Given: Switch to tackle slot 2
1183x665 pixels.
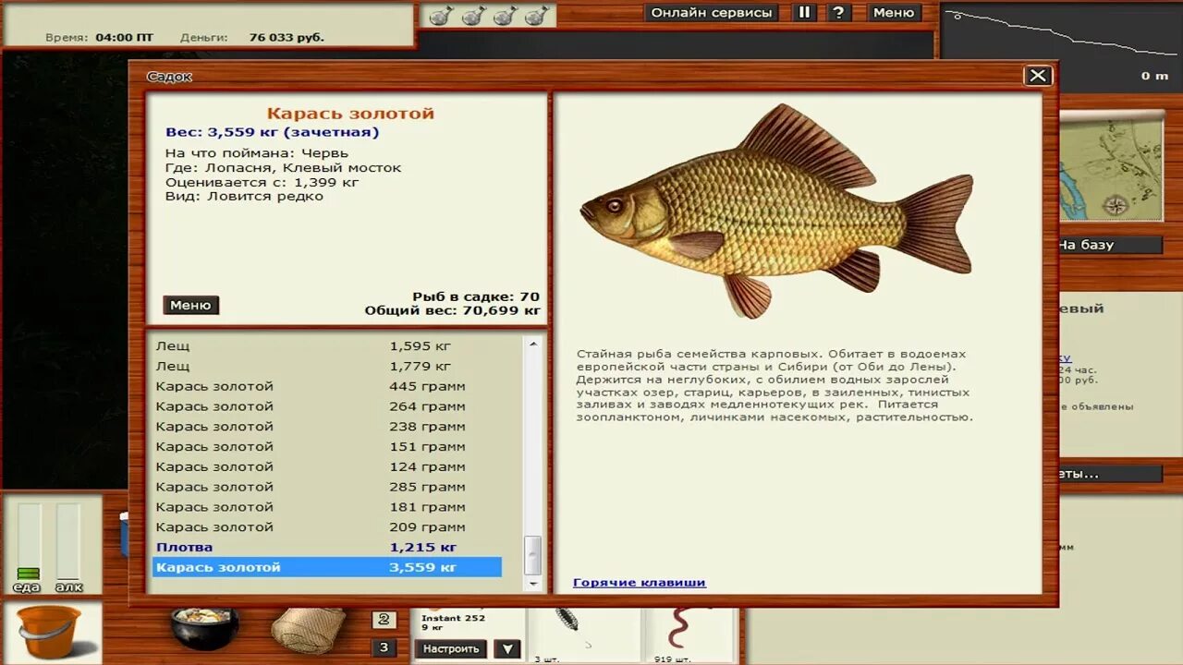Looking at the screenshot, I should click(x=384, y=620).
